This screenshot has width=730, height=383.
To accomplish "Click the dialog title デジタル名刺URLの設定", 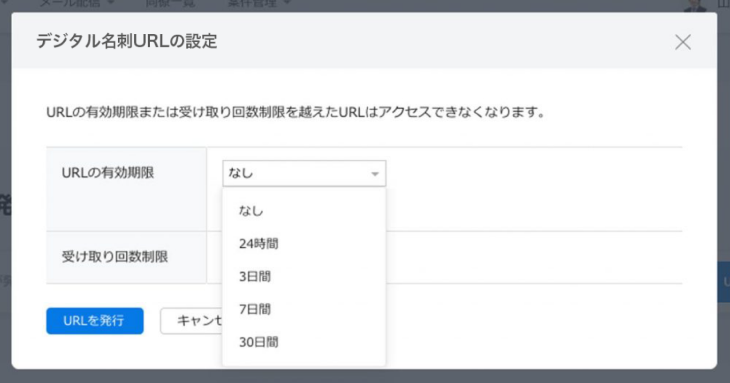I will click(x=127, y=41).
